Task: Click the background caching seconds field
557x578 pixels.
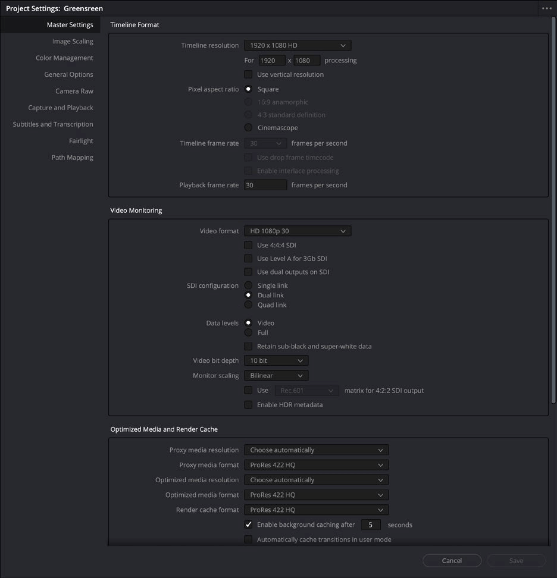Action: coord(370,524)
